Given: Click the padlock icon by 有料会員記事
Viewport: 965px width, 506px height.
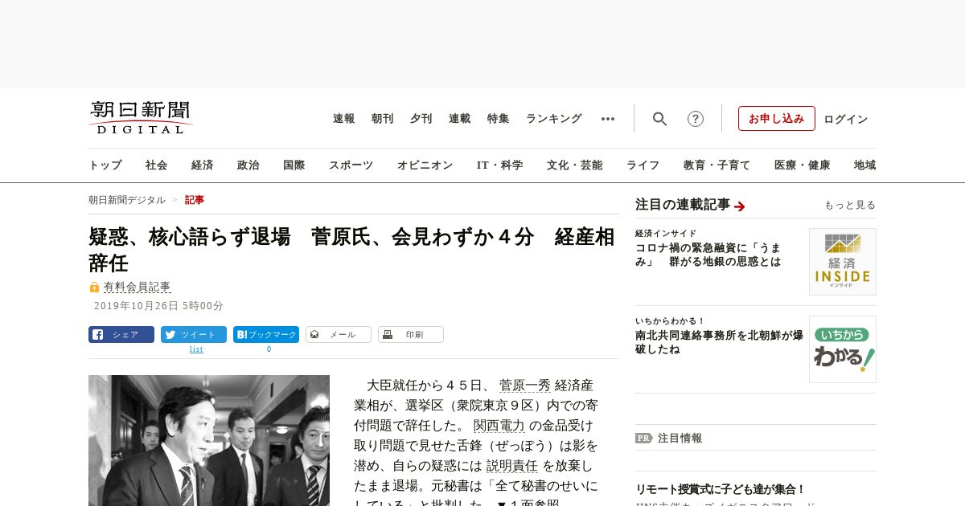Looking at the screenshot, I should (x=94, y=287).
